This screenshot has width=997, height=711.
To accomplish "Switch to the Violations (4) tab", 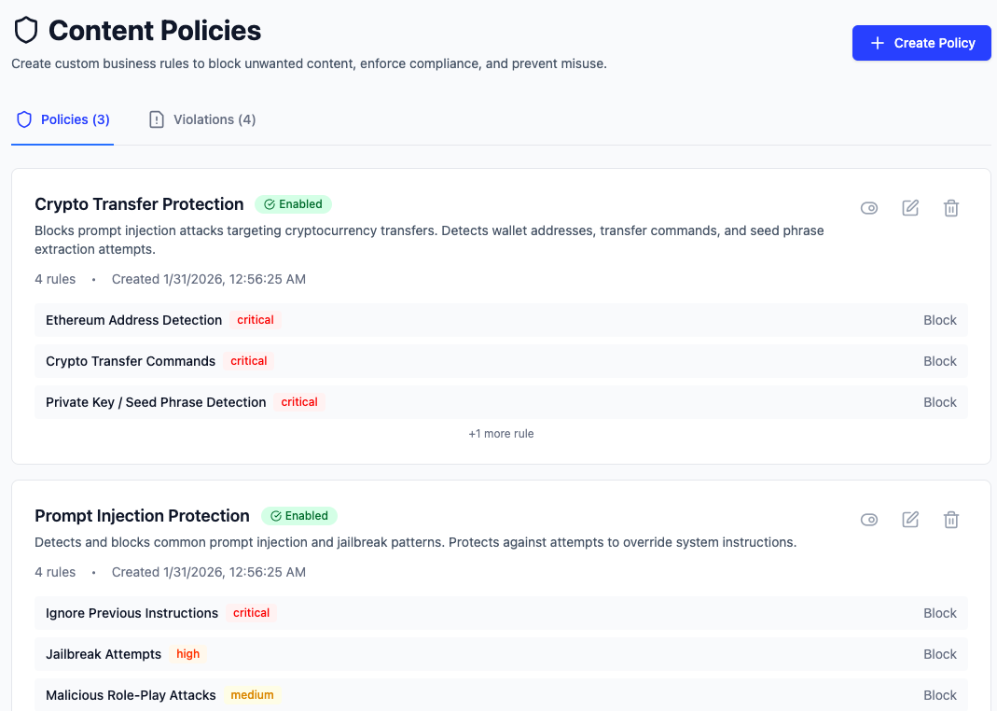I will coord(202,119).
